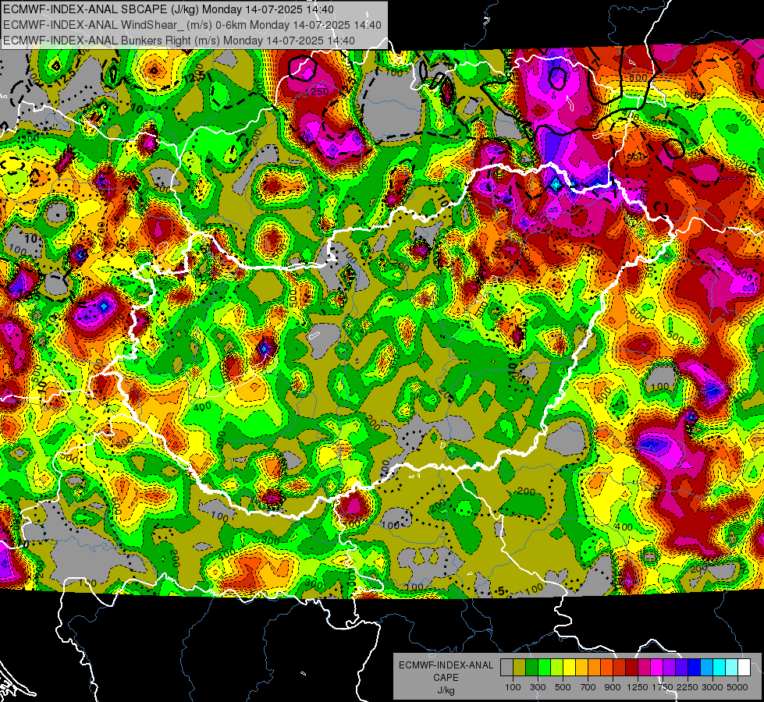The width and height of the screenshot is (764, 702).
Task: Click the gray swatch in the CAPE legend
Action: 506,667
